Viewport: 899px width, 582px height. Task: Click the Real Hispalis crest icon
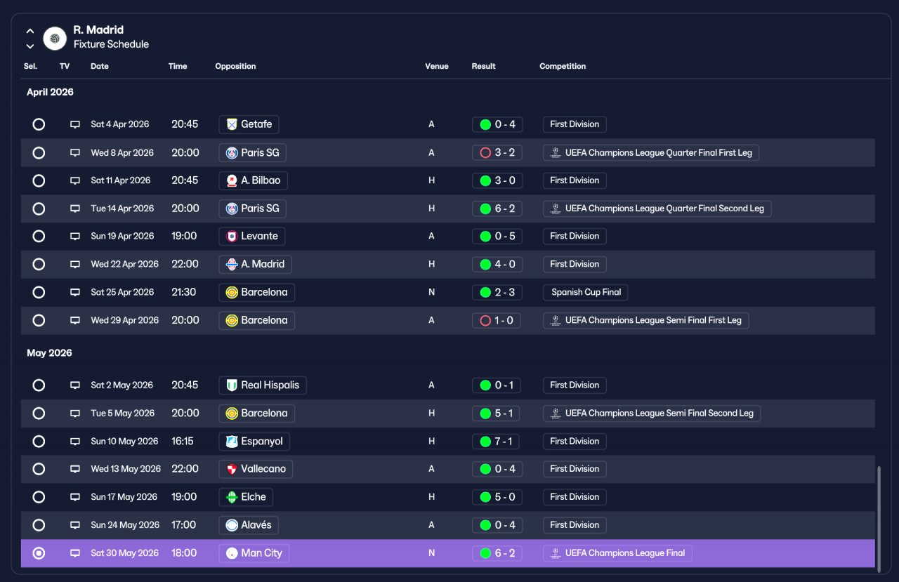pos(232,385)
